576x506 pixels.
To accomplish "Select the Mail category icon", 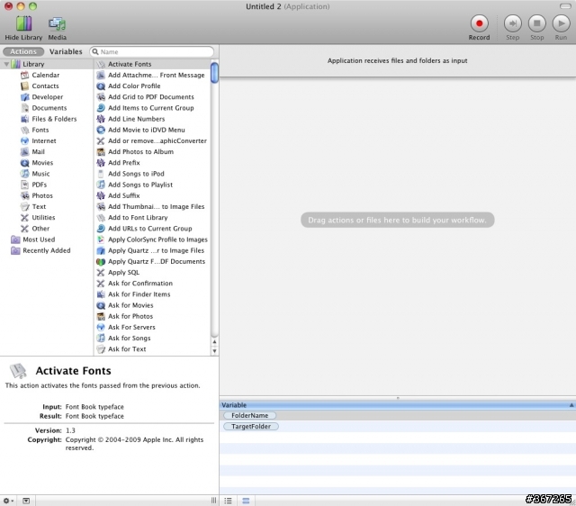I will [x=24, y=152].
